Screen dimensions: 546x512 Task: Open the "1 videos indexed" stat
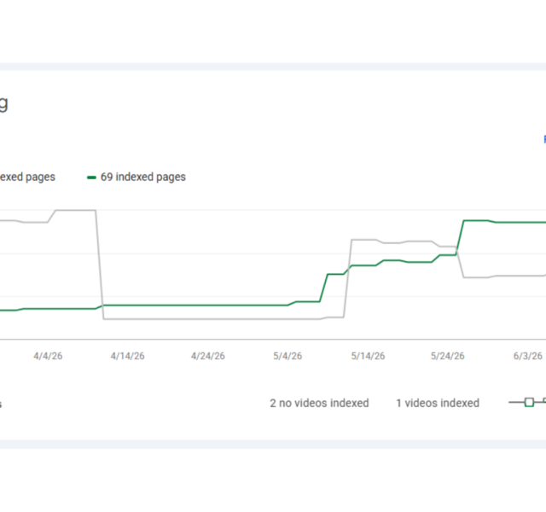point(438,403)
